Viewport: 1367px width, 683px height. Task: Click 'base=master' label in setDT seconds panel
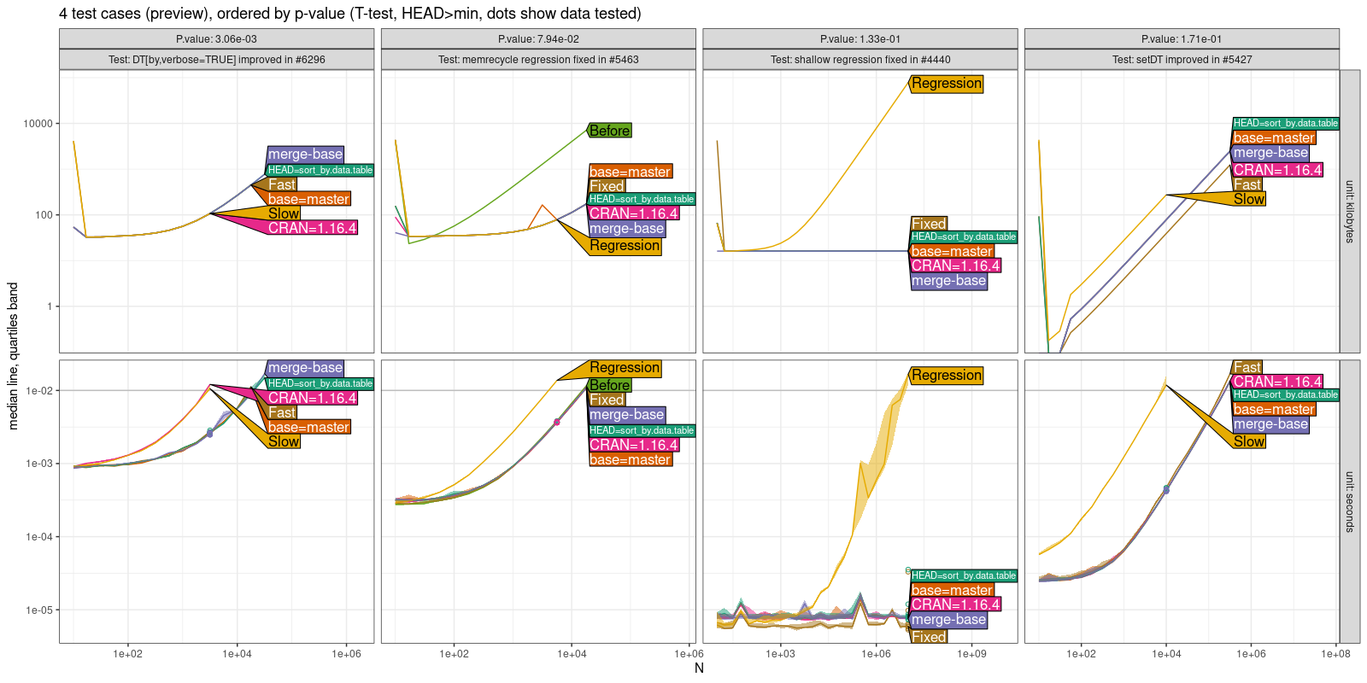pyautogui.click(x=1274, y=410)
